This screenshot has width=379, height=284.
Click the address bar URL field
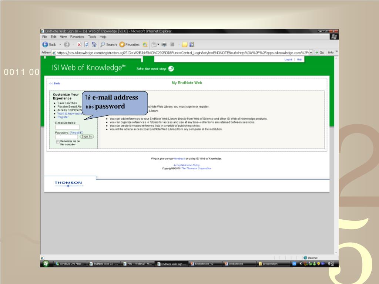[181, 53]
